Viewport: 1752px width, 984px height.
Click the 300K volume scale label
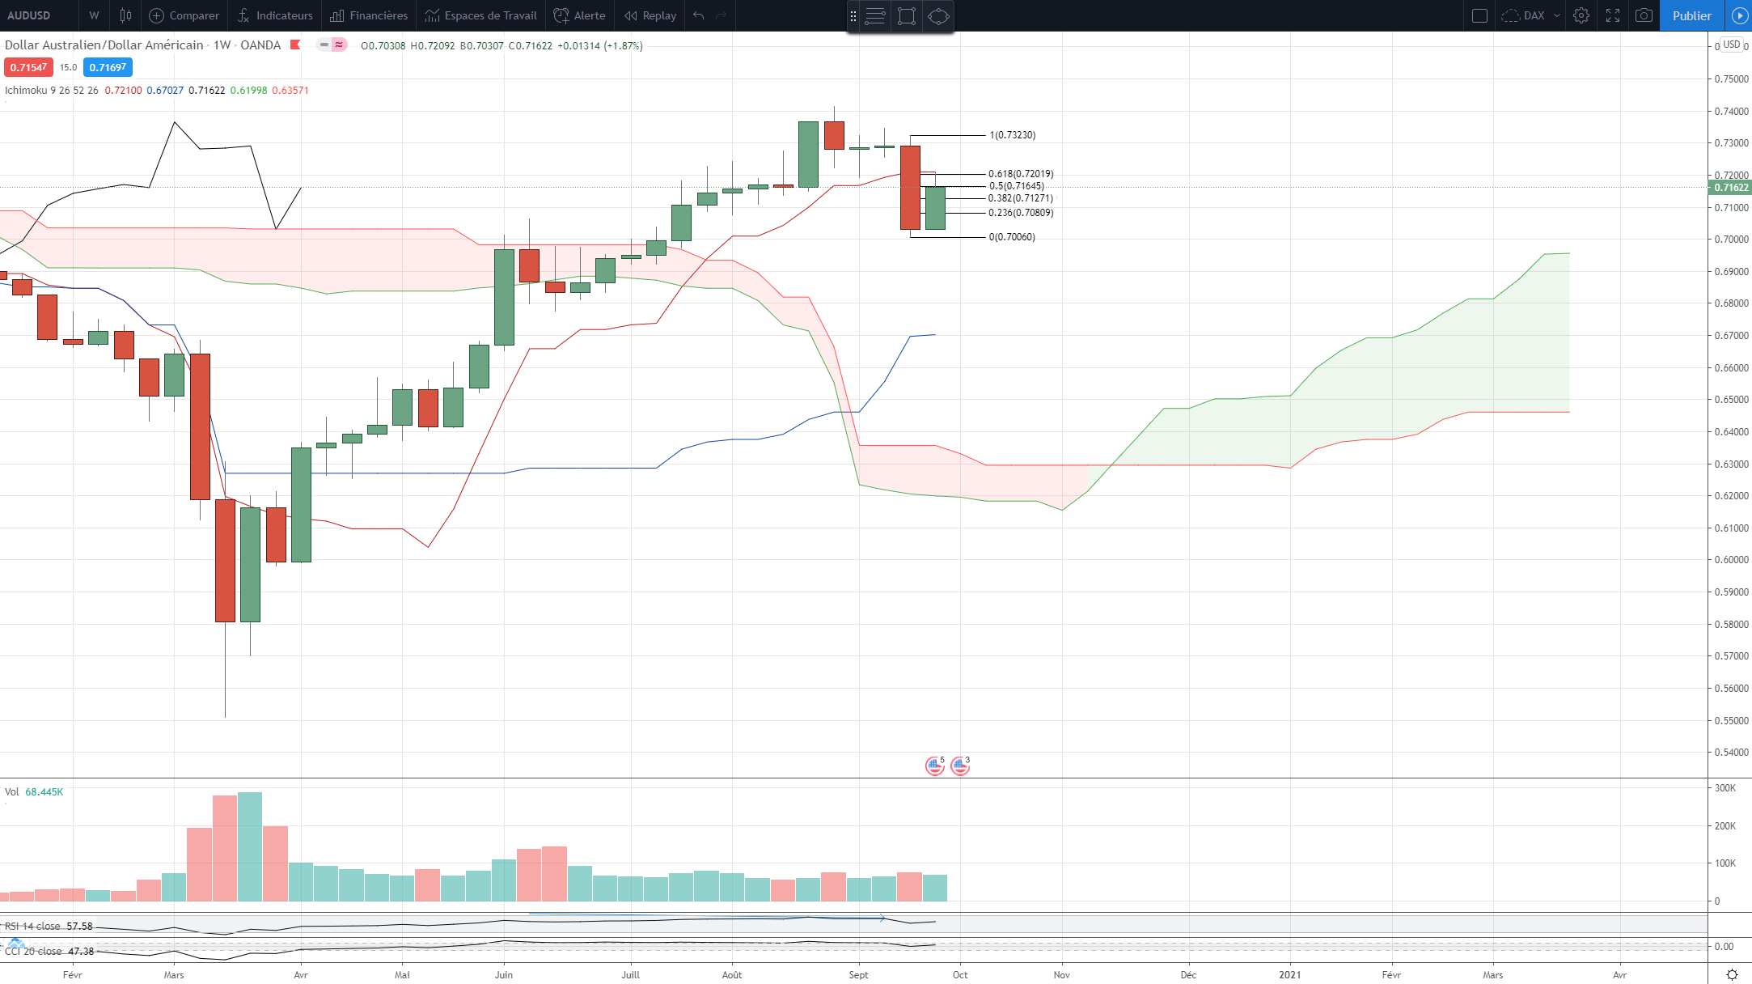click(x=1725, y=788)
